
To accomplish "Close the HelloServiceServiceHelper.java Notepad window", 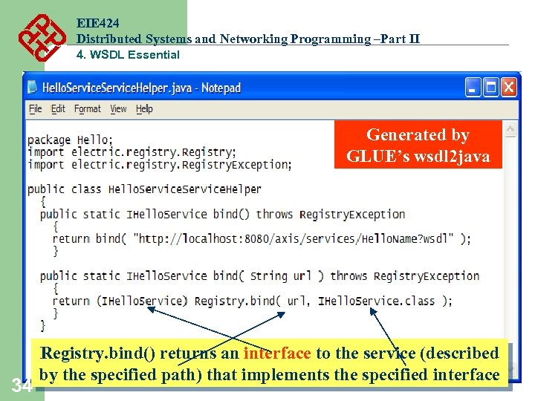I will [x=509, y=88].
